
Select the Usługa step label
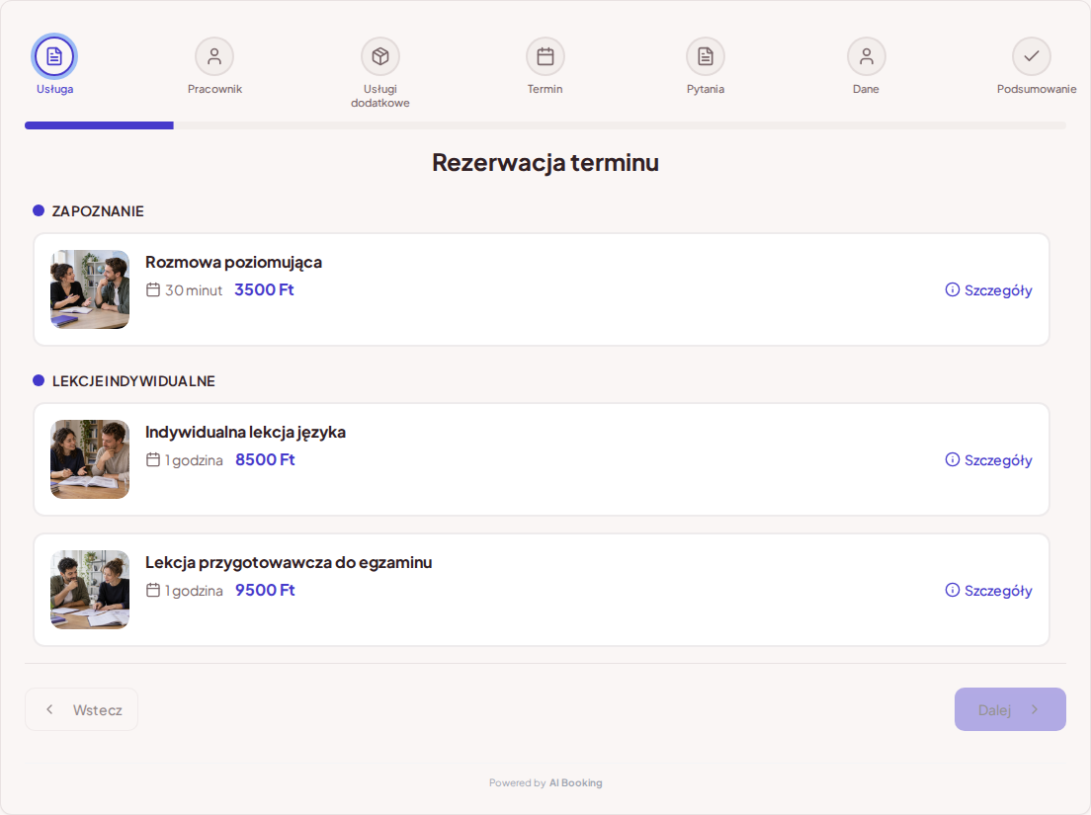tap(55, 89)
